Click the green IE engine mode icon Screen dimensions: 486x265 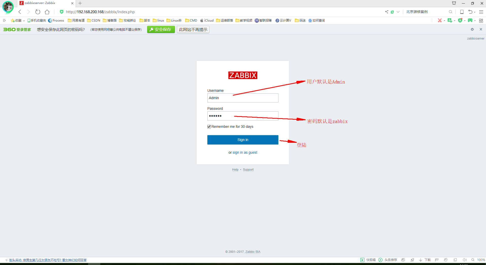(x=392, y=12)
